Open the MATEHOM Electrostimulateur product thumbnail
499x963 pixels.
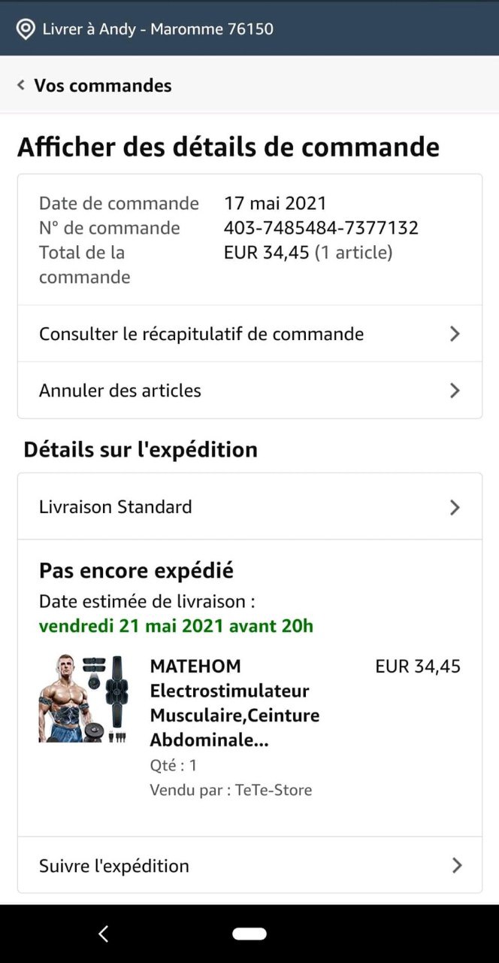pyautogui.click(x=83, y=699)
